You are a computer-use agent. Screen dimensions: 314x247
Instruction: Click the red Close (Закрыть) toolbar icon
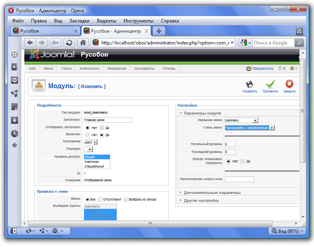coord(289,85)
